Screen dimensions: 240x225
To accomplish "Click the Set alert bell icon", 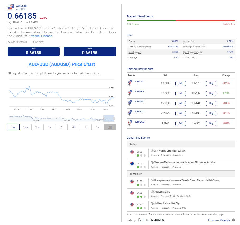I will click(x=33, y=42).
